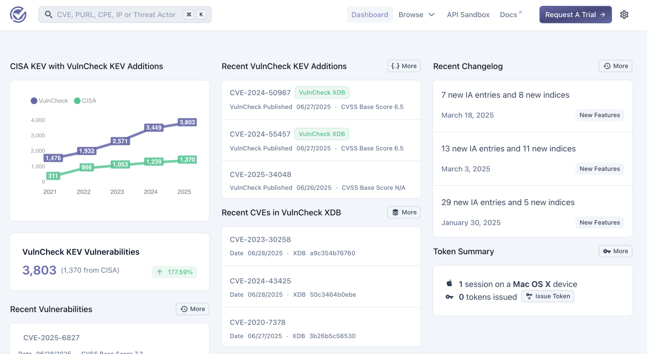The height and width of the screenshot is (354, 647).
Task: Click the search magnifier icon
Action: pyautogui.click(x=48, y=15)
